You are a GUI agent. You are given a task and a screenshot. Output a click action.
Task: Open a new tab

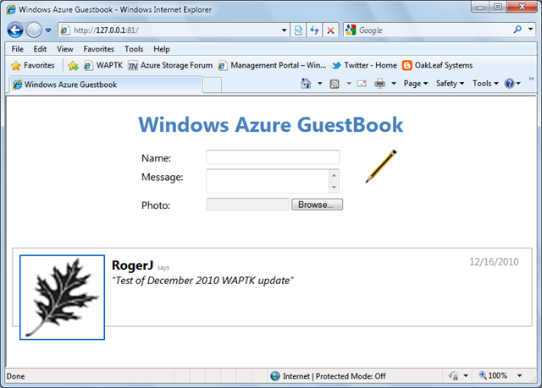pyautogui.click(x=212, y=85)
